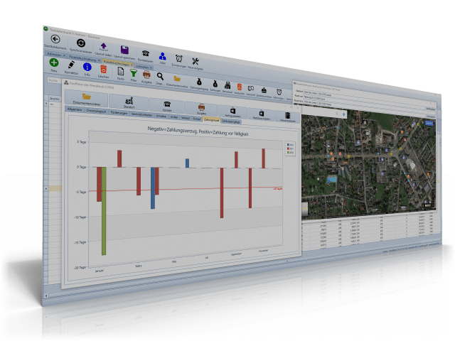455x341 pixels.
Task: Open Kontaktieren telephone icon in top toolbar
Action: click(x=145, y=53)
